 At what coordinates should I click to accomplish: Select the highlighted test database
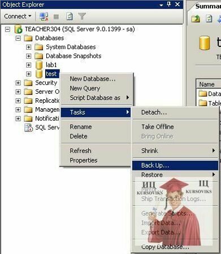click(x=52, y=74)
